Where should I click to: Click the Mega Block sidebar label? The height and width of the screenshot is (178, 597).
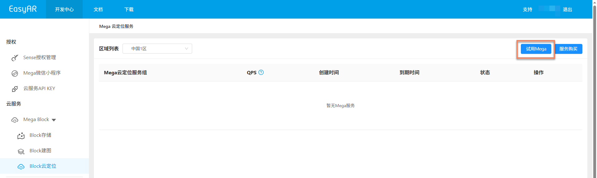point(36,119)
